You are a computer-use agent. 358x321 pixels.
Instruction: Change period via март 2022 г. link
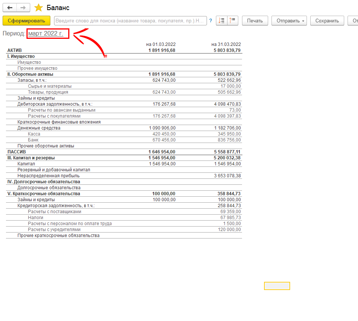pyautogui.click(x=45, y=34)
